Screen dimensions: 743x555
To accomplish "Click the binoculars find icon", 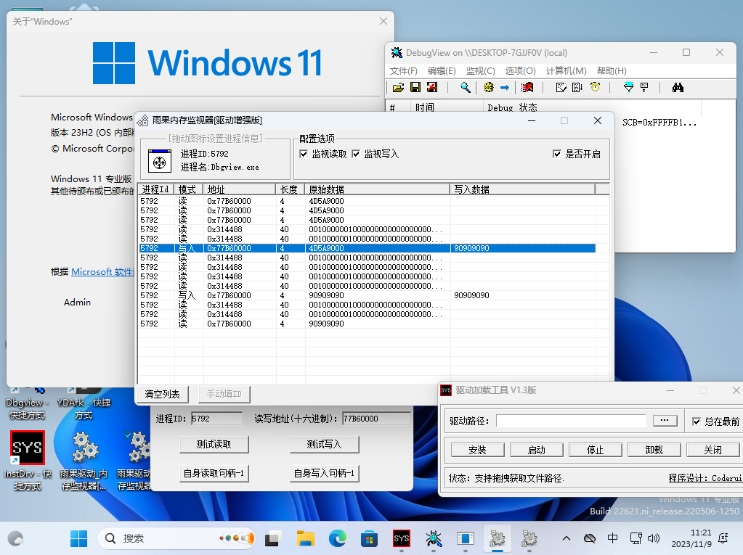I will pos(678,88).
